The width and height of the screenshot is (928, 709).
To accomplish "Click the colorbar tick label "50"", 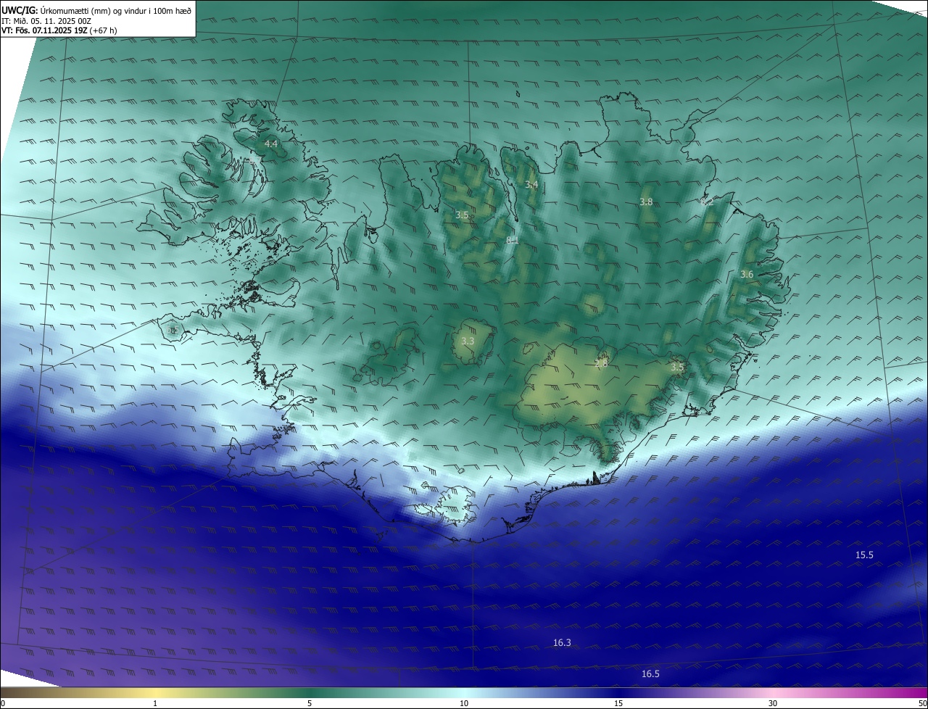I will point(922,703).
